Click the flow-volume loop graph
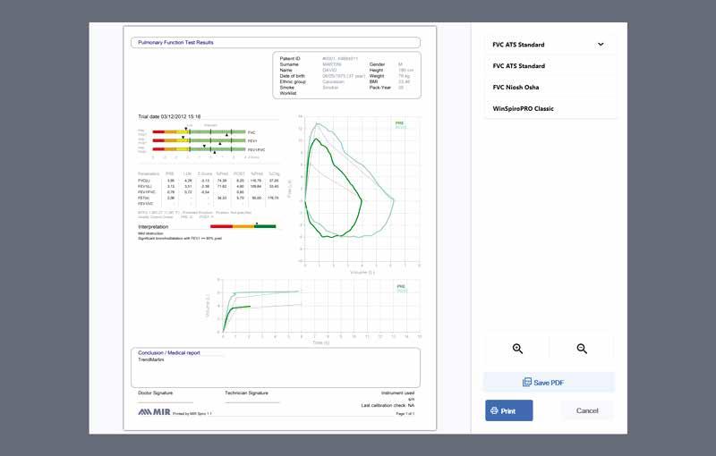The image size is (716, 456). pyautogui.click(x=355, y=188)
